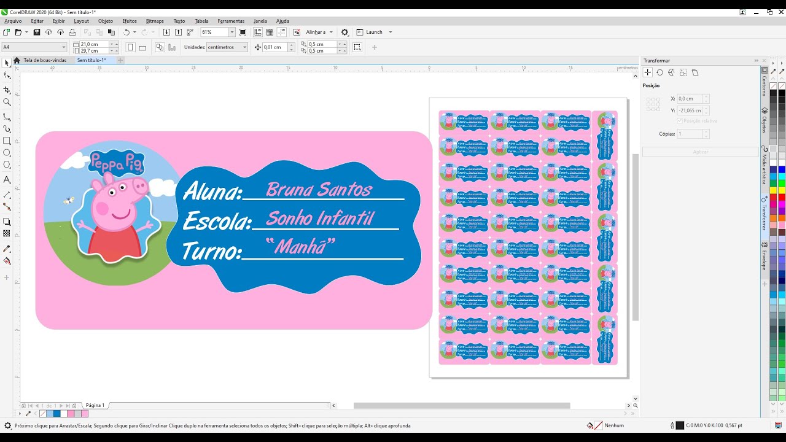Select the Pick tool in toolbox
Viewport: 786px width, 442px height.
pos(7,63)
